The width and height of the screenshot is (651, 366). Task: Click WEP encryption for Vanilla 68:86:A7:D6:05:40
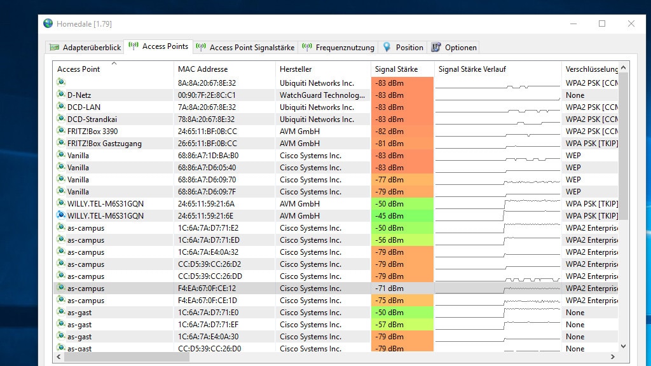pyautogui.click(x=573, y=168)
